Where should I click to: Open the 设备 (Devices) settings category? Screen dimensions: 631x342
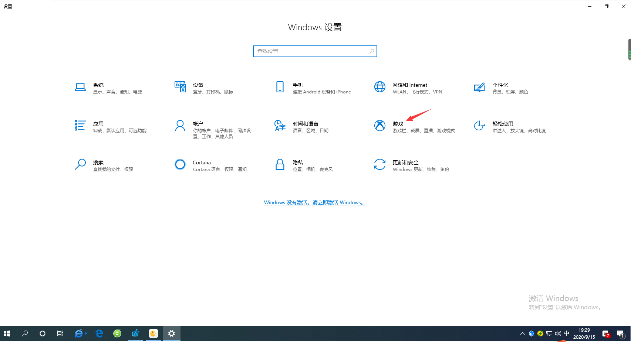click(204, 88)
